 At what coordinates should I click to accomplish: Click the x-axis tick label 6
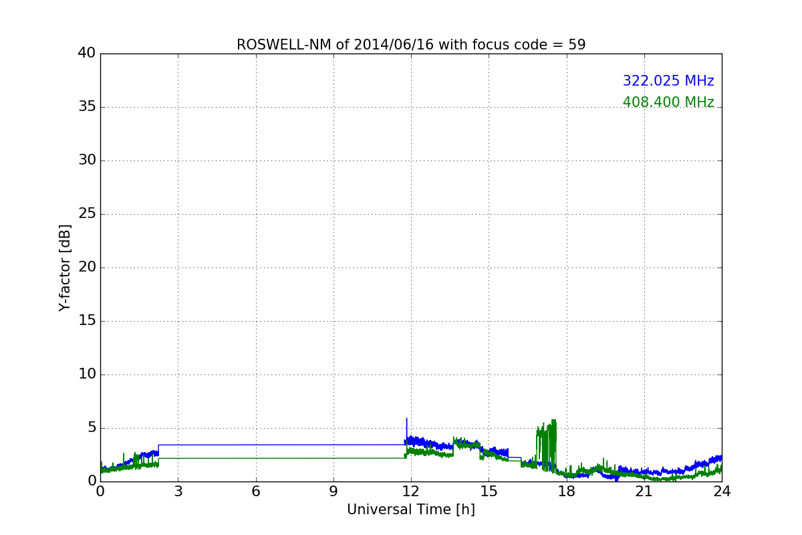[x=256, y=492]
